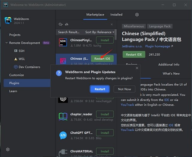Select SSH under Remote Development
The width and height of the screenshot is (192, 157).
21,51
